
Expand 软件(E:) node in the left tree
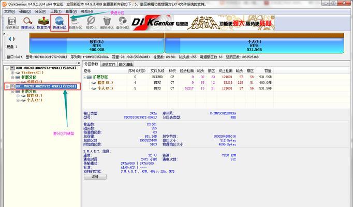[x=18, y=96]
